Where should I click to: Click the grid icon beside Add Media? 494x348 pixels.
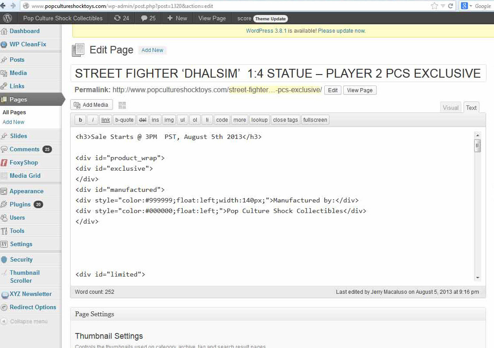point(122,105)
